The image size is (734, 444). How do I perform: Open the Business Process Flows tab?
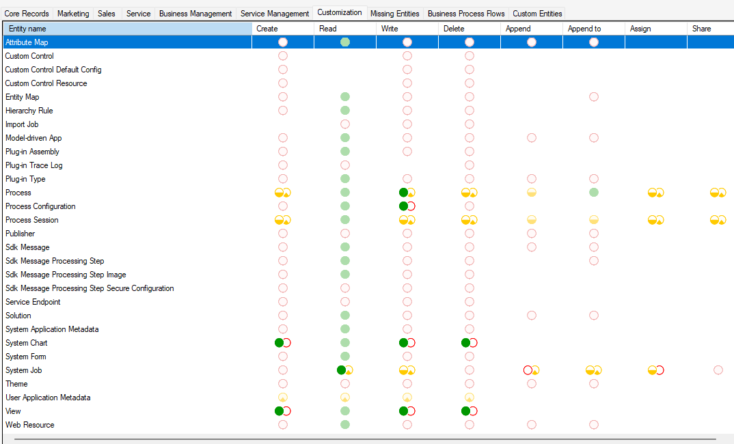465,13
